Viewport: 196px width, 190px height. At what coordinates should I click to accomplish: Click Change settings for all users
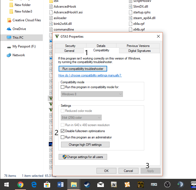83,157
